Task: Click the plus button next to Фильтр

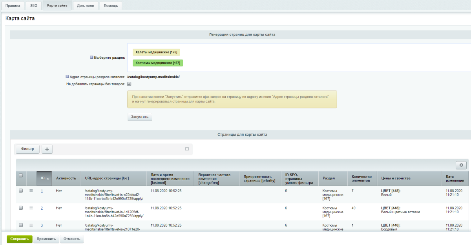Action: (x=47, y=149)
